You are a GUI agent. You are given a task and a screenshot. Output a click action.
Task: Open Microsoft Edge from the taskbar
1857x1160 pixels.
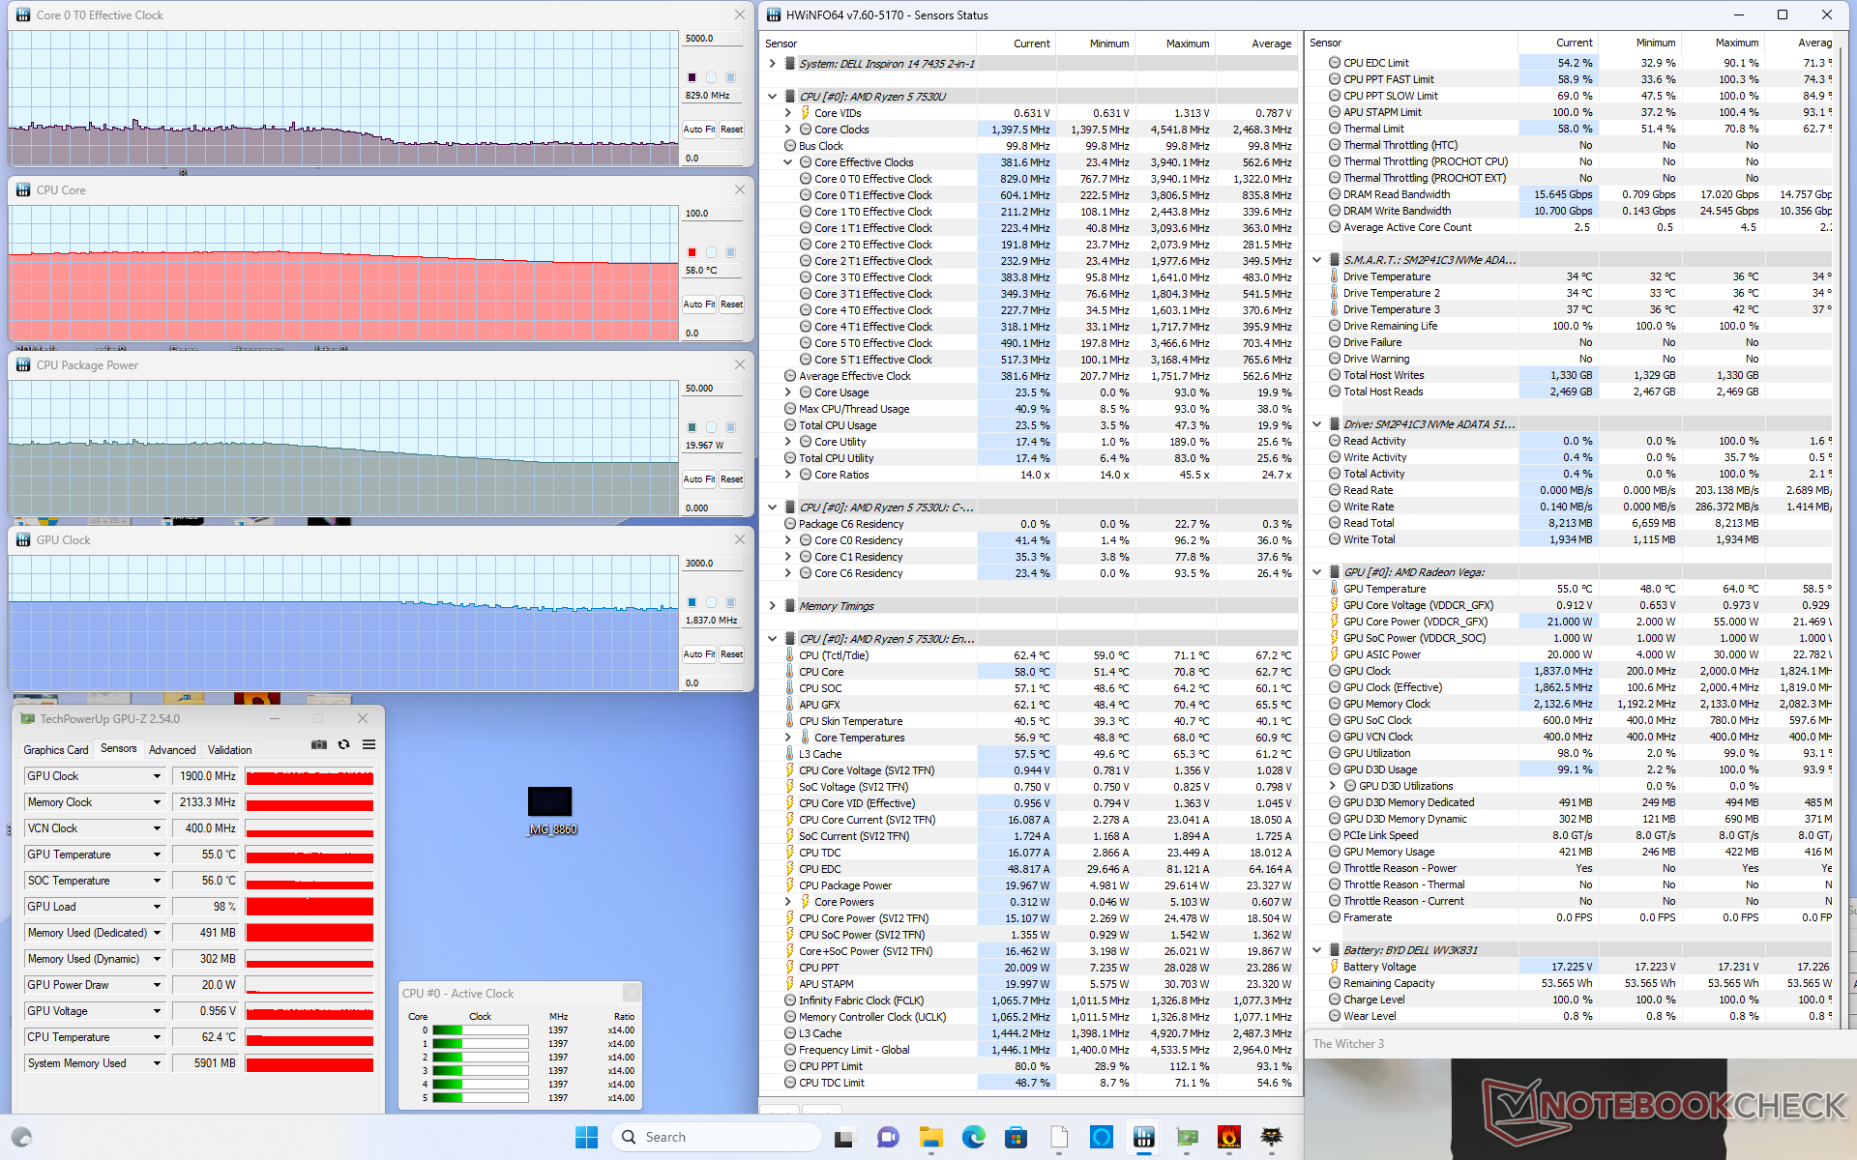tap(973, 1137)
